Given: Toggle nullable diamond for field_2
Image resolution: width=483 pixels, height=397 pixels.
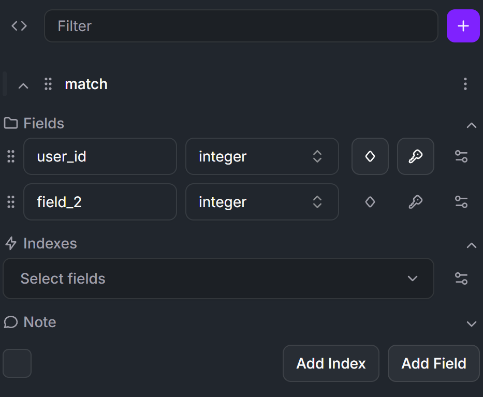Looking at the screenshot, I should 370,202.
